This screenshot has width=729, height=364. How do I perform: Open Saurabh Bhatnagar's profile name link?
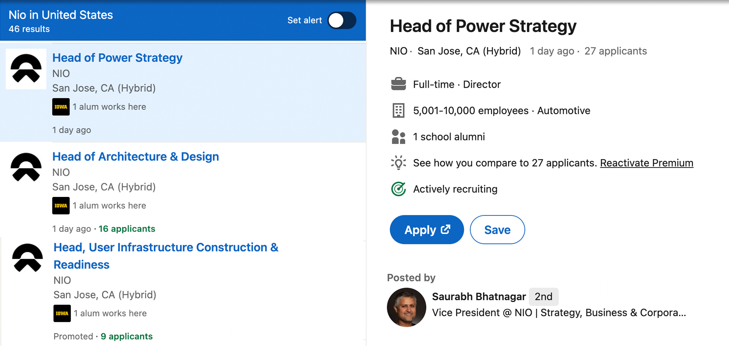click(x=479, y=297)
